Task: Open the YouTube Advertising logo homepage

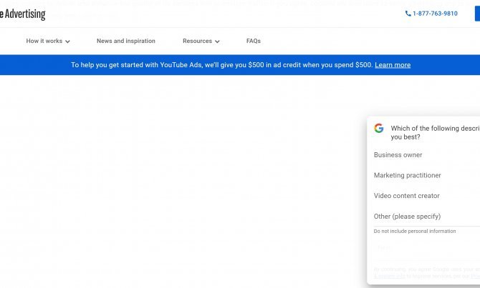Action: [x=23, y=14]
